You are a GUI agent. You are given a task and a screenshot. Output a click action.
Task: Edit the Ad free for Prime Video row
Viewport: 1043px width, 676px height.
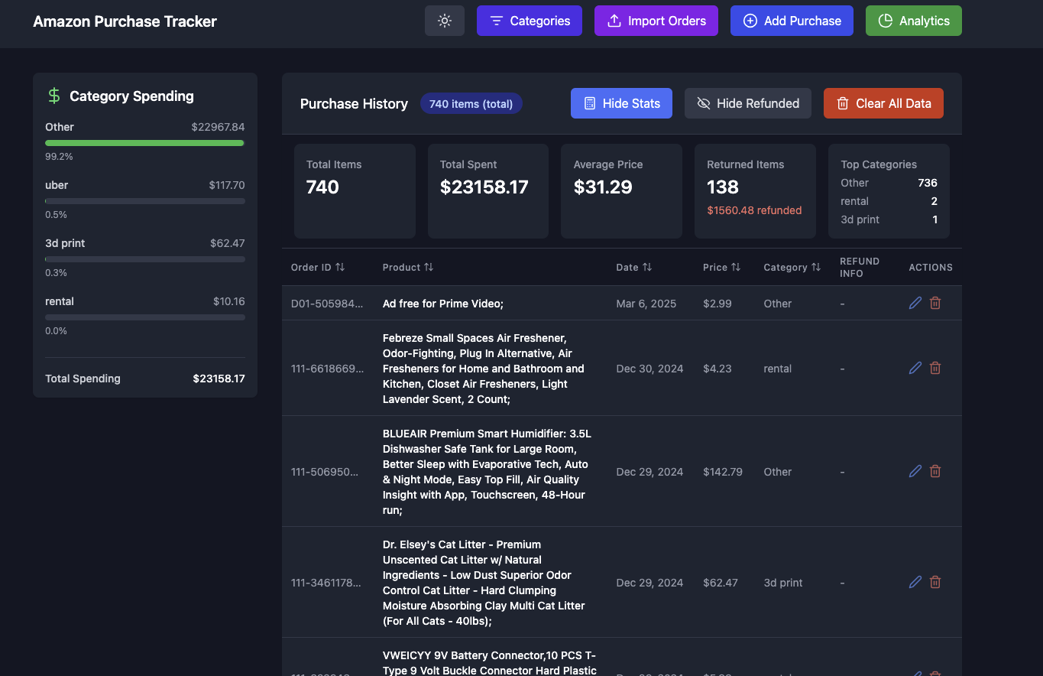[x=915, y=303]
